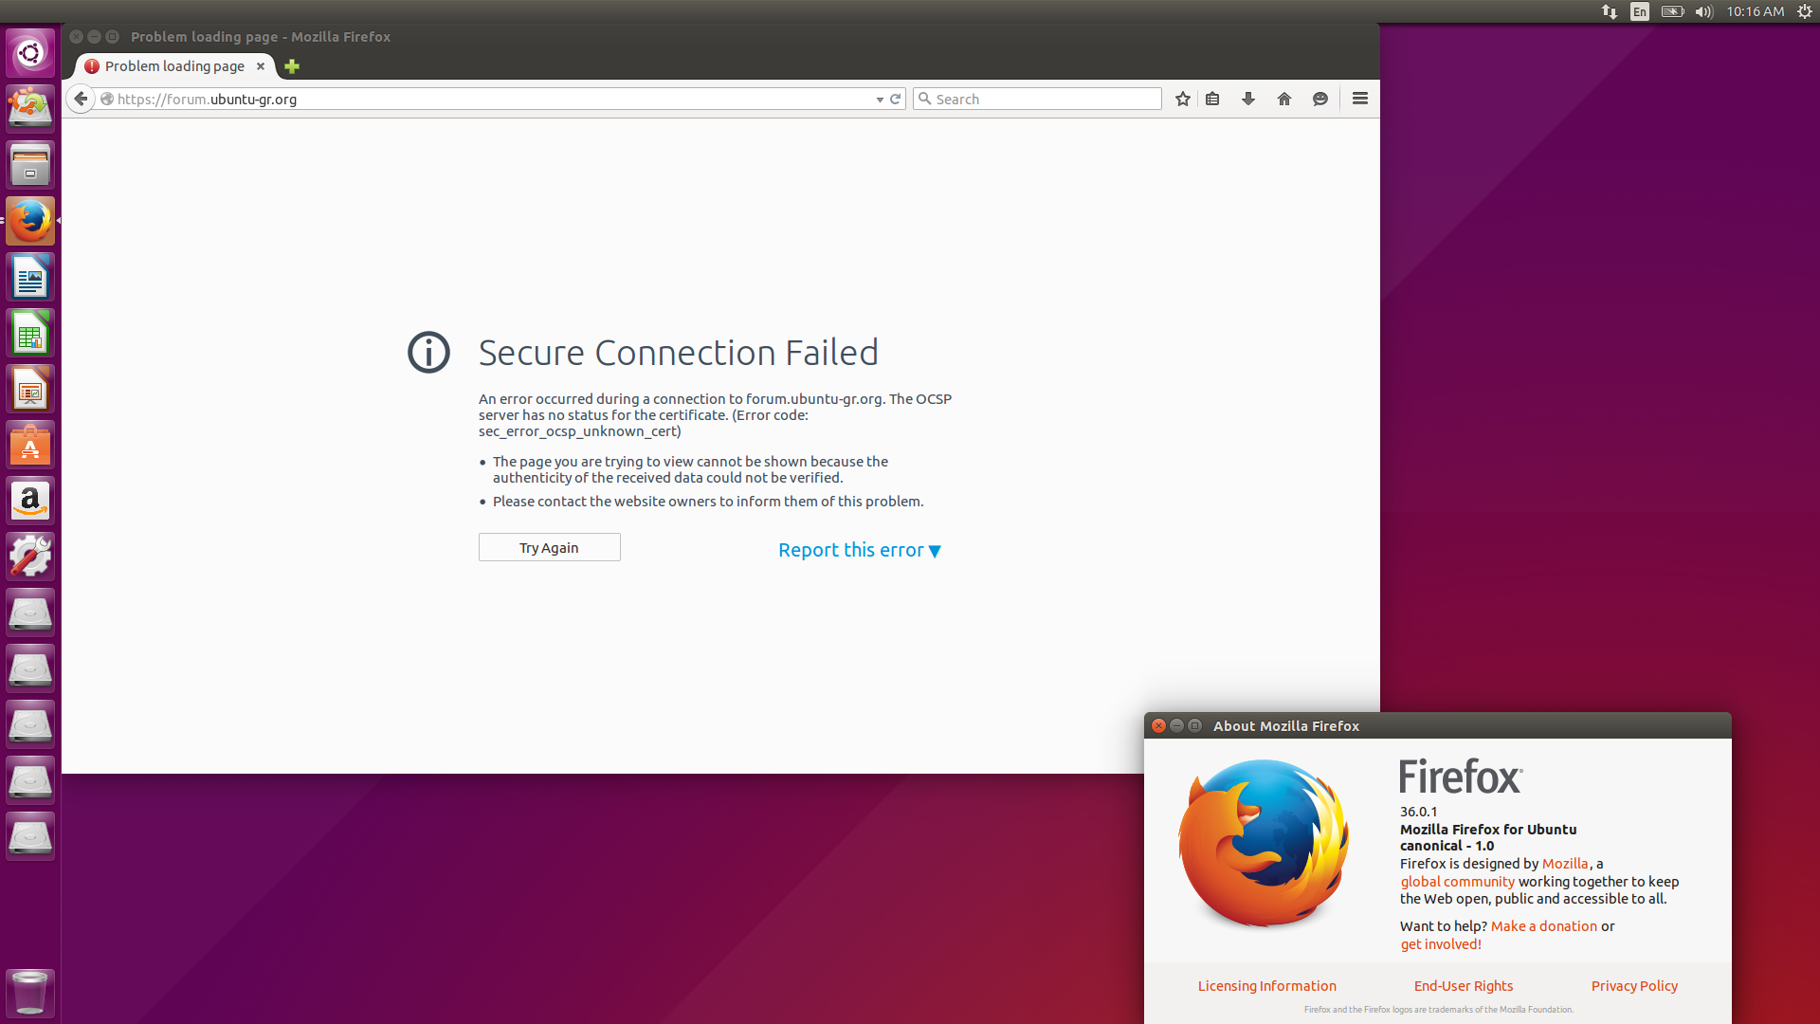Viewport: 1820px width, 1024px height.
Task: Launch Ubiquity installer icon in launcher
Action: [30, 108]
